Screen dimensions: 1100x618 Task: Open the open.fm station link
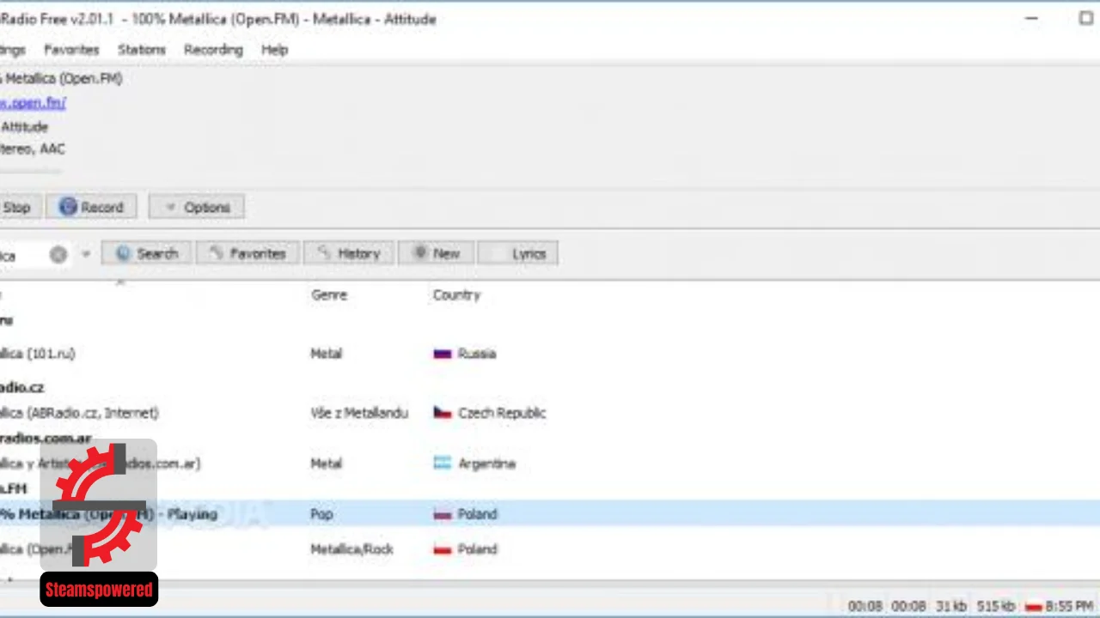33,103
